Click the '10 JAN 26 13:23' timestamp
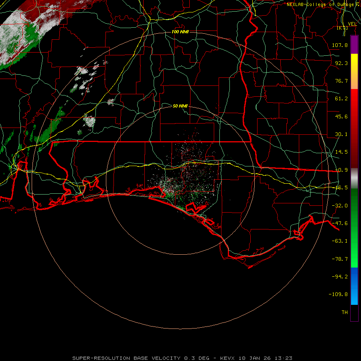Image resolution: width=361 pixels, height=361 pixels. 266,358
